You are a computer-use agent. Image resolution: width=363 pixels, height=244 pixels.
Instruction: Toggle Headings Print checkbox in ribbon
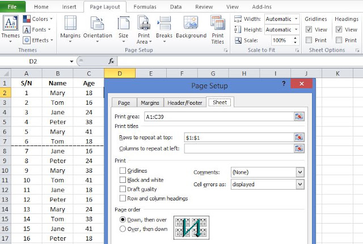tap(339, 40)
